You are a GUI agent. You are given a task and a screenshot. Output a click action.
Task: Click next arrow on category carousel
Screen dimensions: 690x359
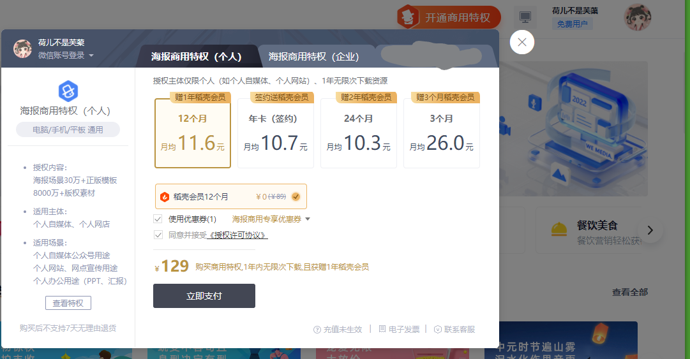[650, 230]
